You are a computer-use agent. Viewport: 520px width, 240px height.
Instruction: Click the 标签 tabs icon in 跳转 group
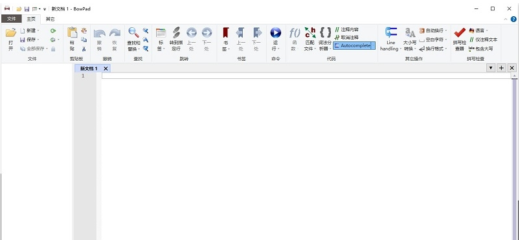[x=161, y=32]
